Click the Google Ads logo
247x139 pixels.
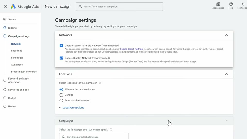[24, 6]
